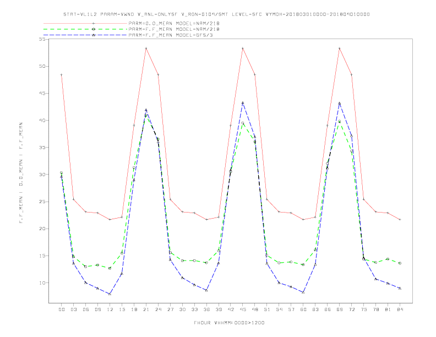Click the blue dashed line sample in the legend

click(85, 35)
